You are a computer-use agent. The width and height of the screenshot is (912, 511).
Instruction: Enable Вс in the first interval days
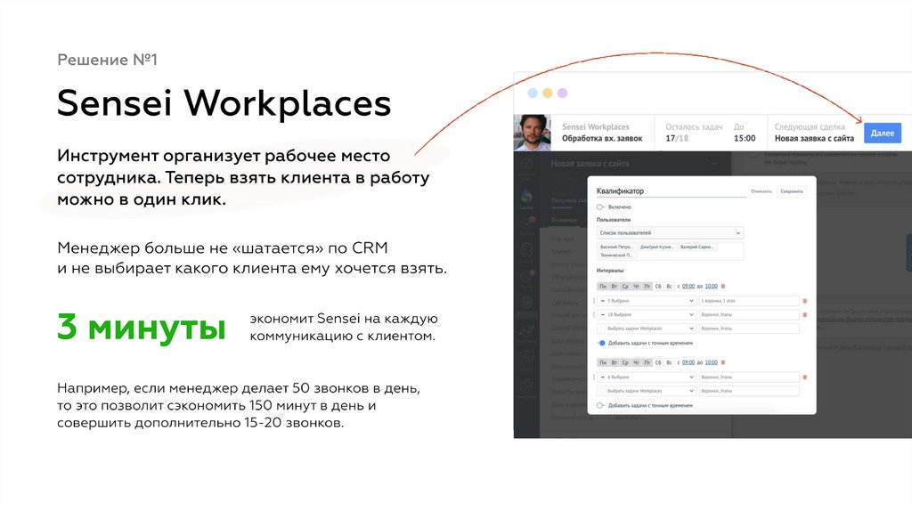pos(669,286)
